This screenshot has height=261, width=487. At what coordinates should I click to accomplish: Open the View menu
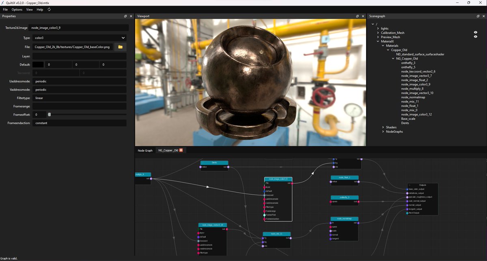30,9
